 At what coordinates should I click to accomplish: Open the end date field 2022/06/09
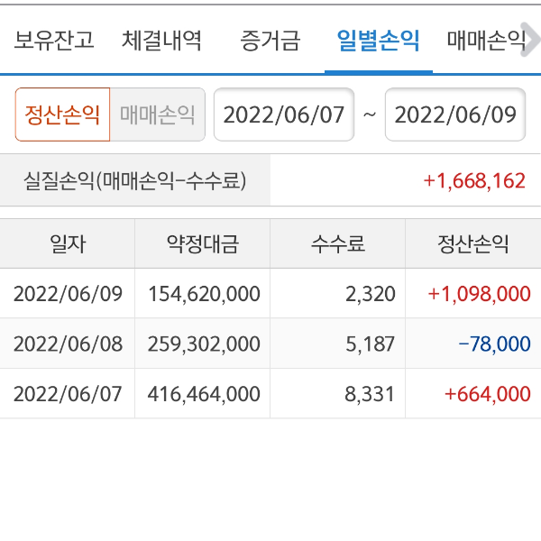[x=455, y=115]
